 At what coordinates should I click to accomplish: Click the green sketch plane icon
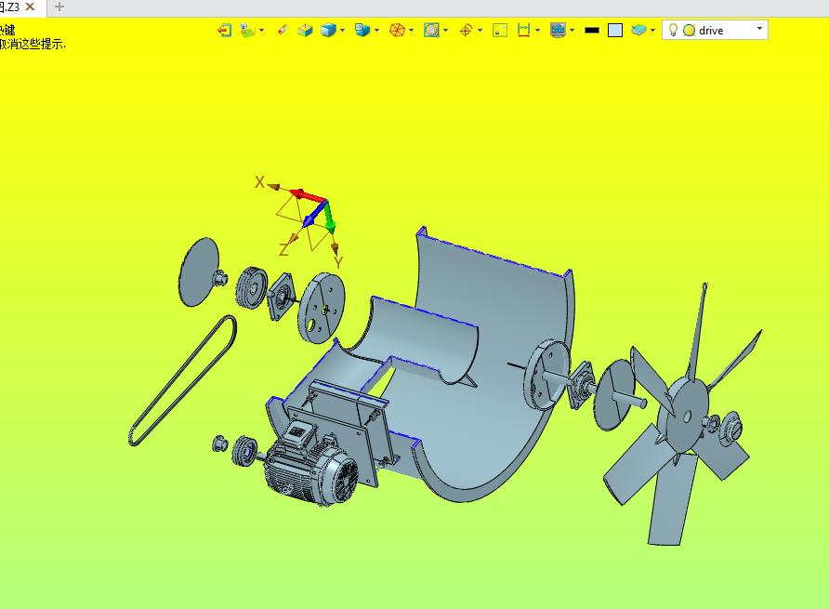pyautogui.click(x=247, y=30)
